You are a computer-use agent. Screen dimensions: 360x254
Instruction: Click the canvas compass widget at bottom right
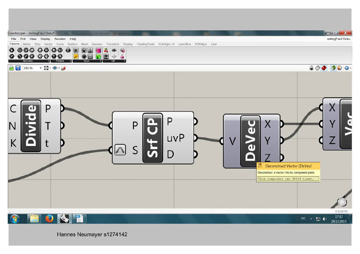(342, 202)
